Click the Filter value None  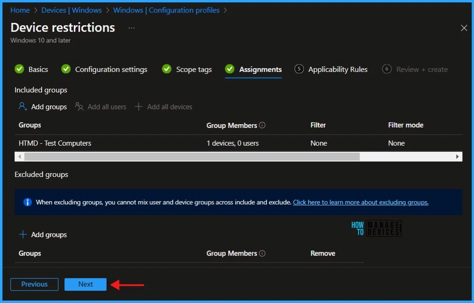[319, 143]
